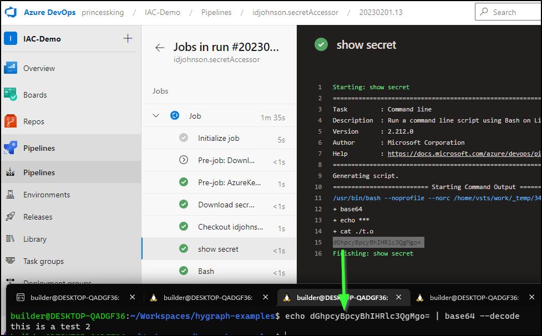Click the 'Starting: show secret' log line

(371, 87)
